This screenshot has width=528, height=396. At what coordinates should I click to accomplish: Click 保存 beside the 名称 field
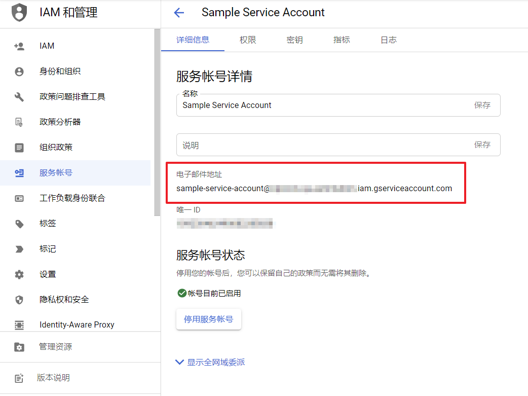482,105
